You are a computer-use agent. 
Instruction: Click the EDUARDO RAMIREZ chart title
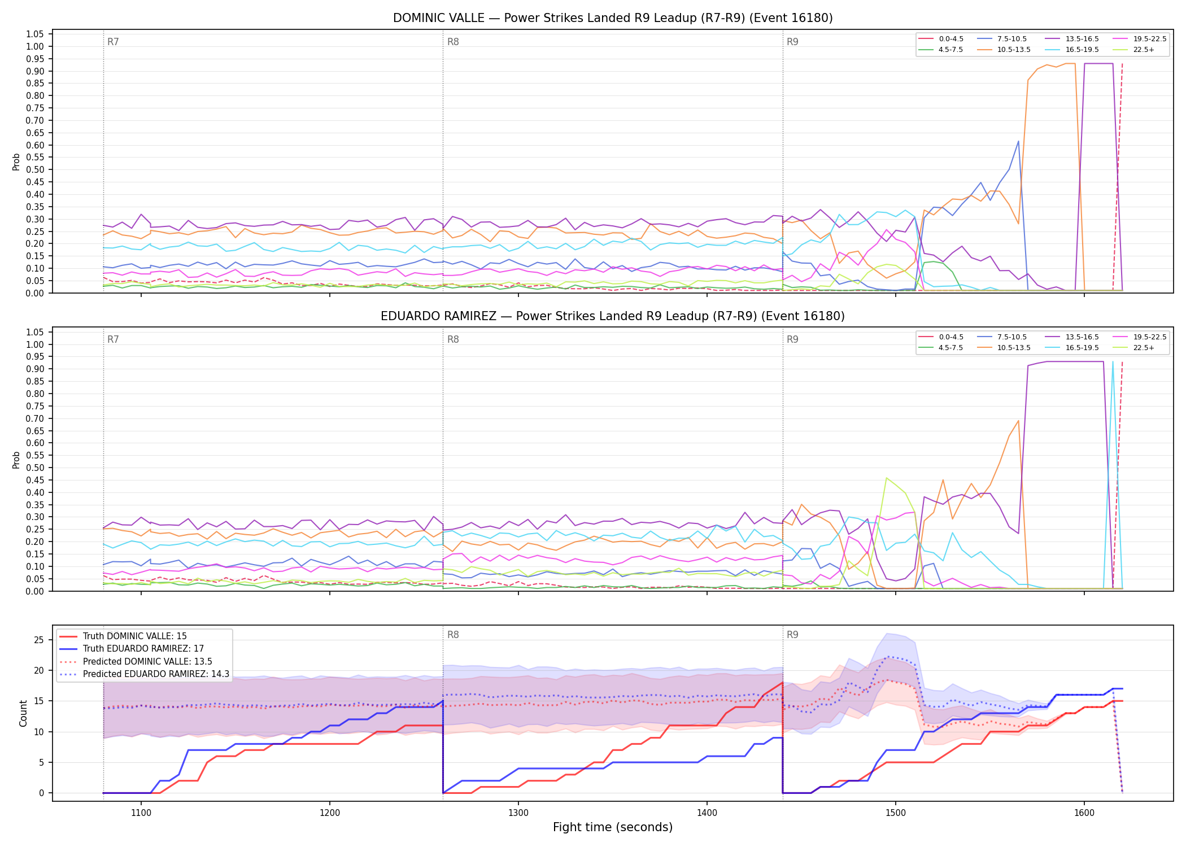[613, 316]
